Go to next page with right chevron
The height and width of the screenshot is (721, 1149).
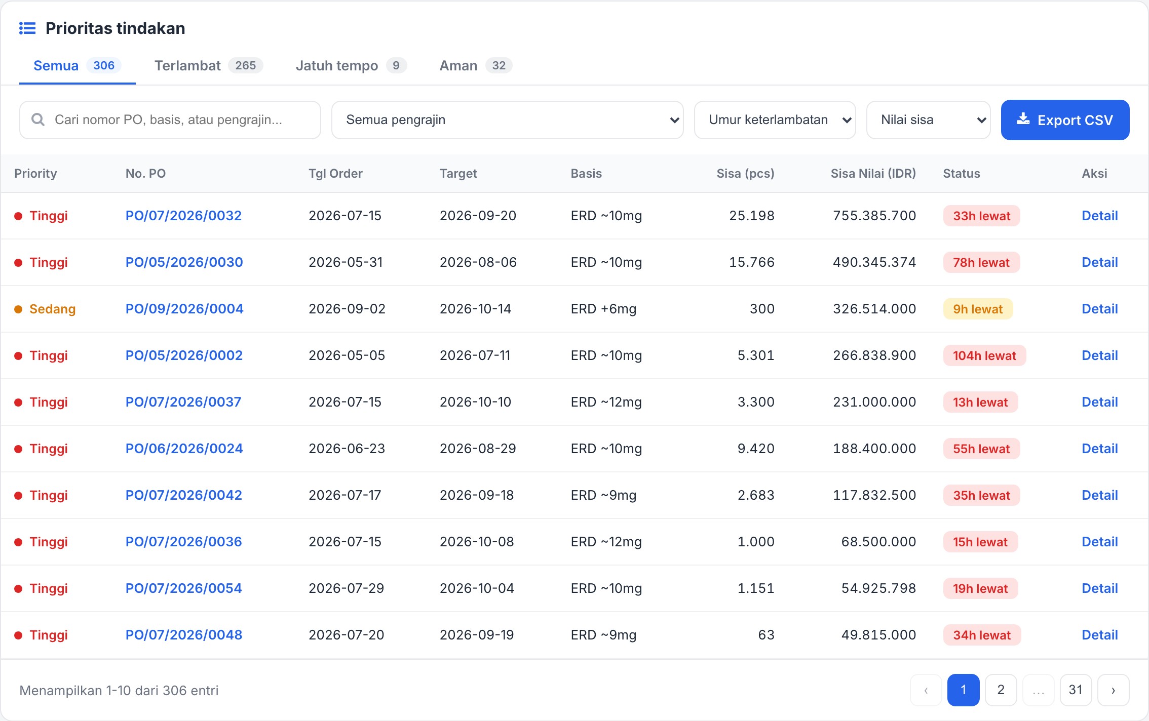click(1113, 690)
